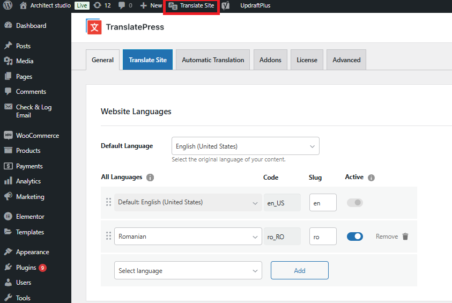
Task: Open Default: English (United States) language dropdown
Action: click(188, 202)
